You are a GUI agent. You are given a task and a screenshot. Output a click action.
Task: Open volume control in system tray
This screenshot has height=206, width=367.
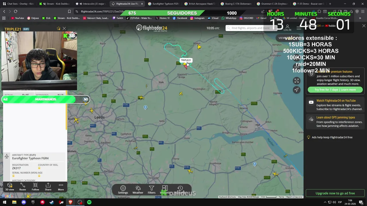pos(334,202)
